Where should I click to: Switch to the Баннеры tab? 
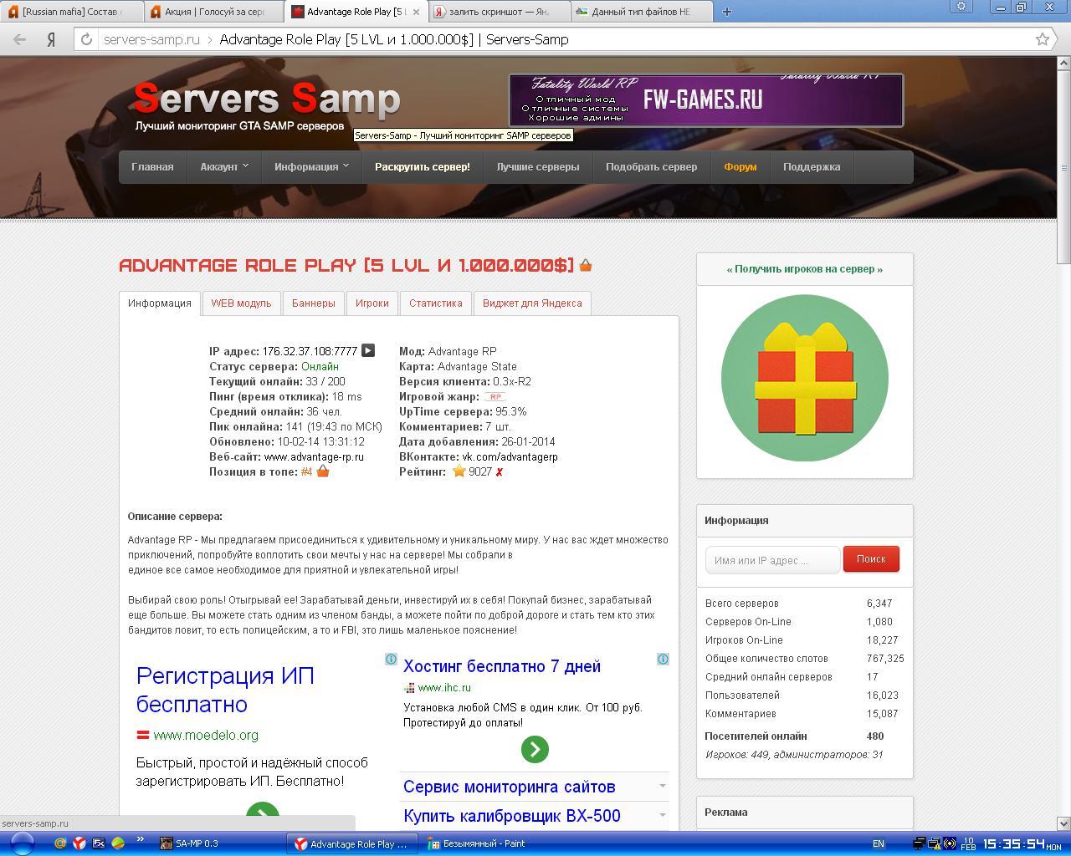314,303
